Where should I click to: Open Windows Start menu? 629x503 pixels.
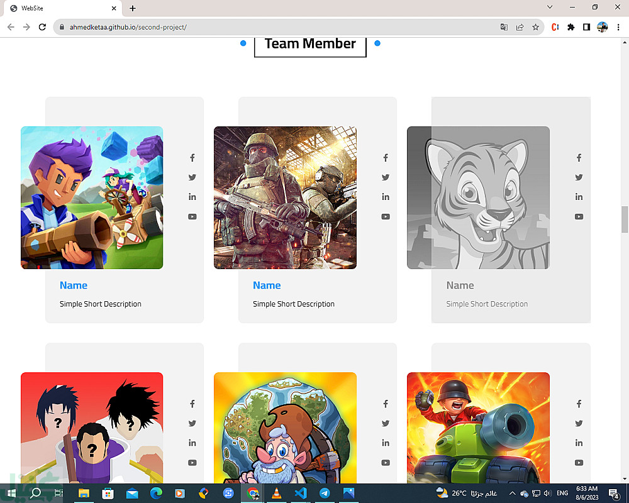(x=11, y=493)
